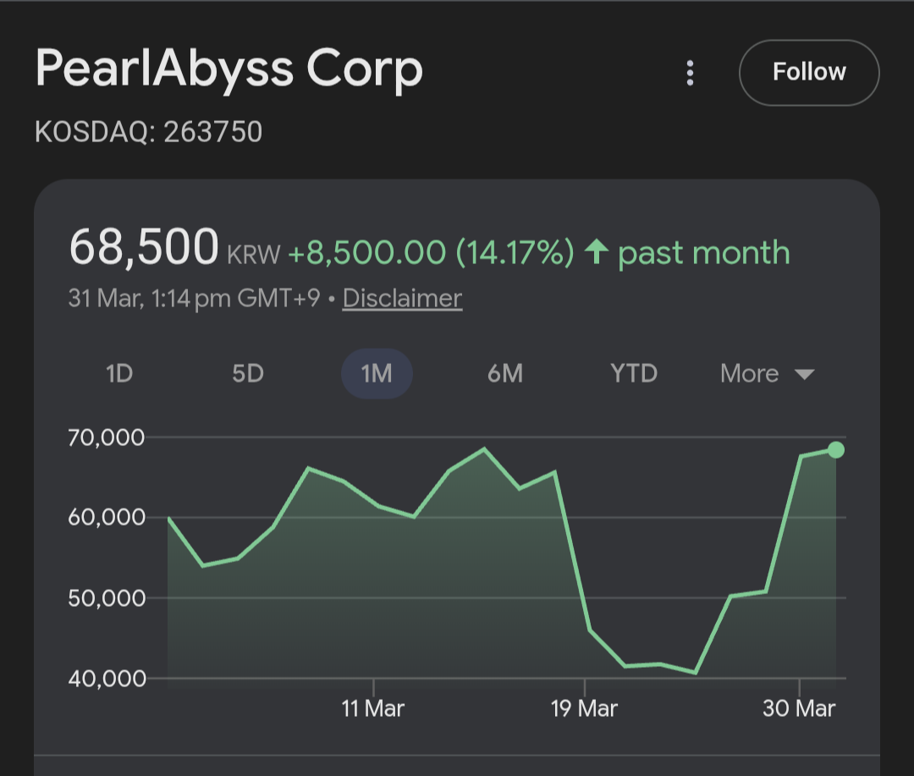Image resolution: width=914 pixels, height=776 pixels.
Task: Click the 30 Mar date marker
Action: pos(799,707)
